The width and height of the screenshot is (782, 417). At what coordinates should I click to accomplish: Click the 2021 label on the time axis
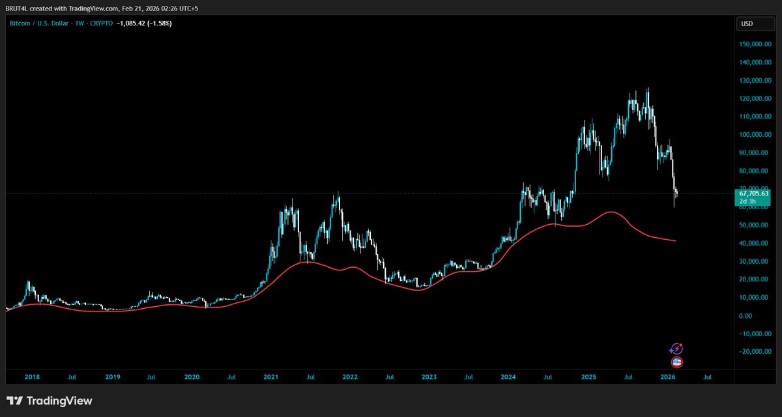[270, 377]
